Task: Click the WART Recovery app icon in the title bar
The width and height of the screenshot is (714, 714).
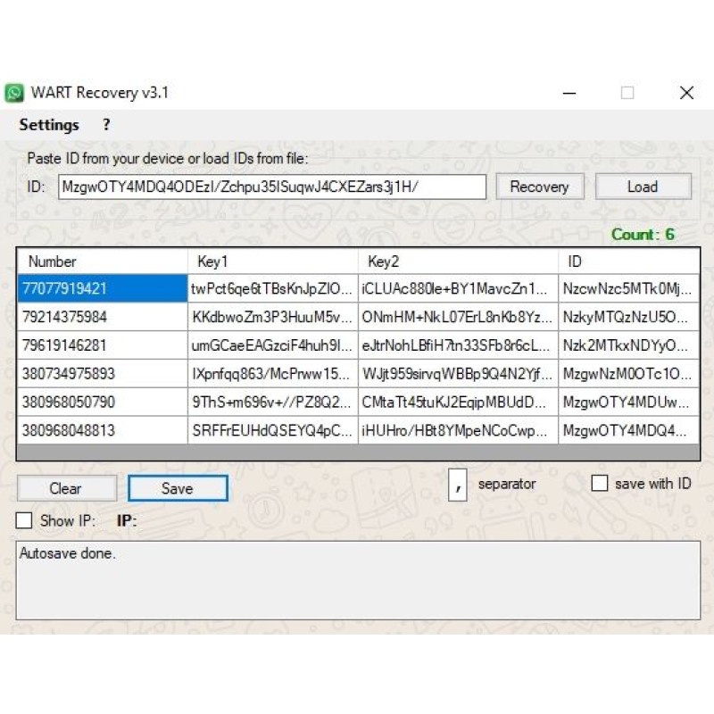Action: click(x=14, y=93)
